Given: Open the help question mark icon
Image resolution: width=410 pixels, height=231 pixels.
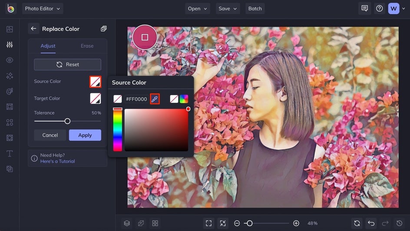Looking at the screenshot, I should point(379,8).
